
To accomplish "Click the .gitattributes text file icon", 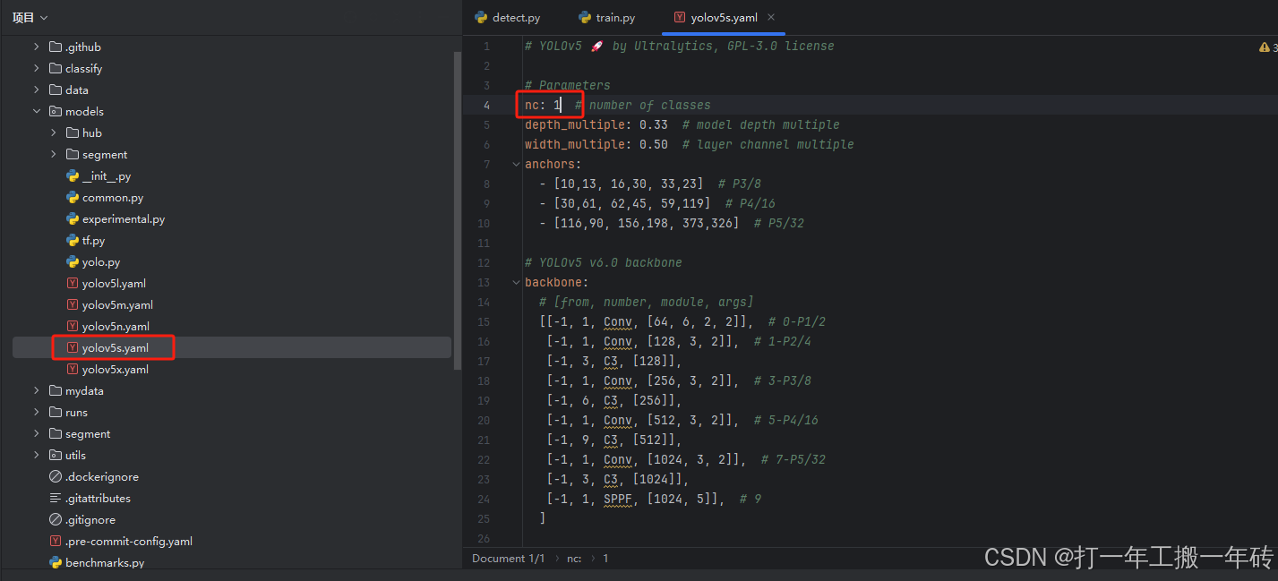I will click(x=56, y=498).
